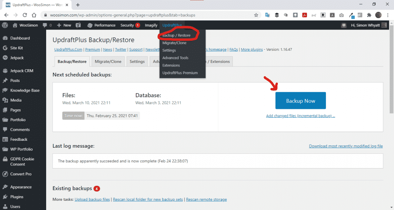Open the notifications icon near Hi, Simon
This screenshot has height=210, width=394.
pyautogui.click(x=344, y=25)
